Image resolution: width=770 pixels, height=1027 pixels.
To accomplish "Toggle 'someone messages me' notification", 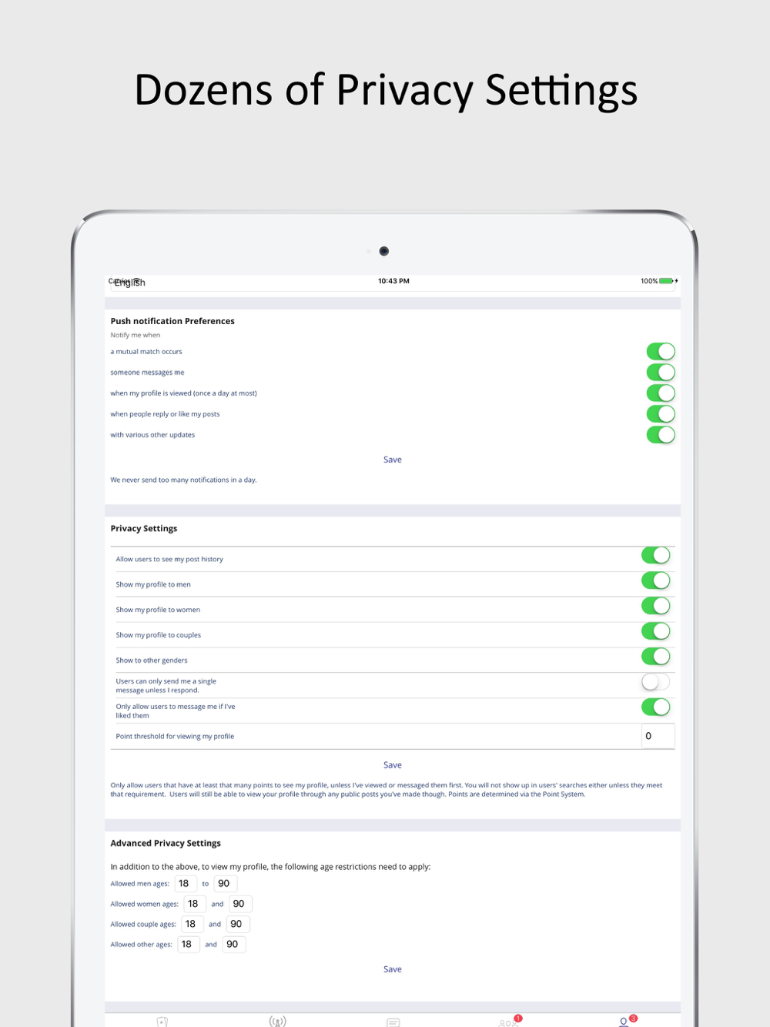I will point(661,373).
